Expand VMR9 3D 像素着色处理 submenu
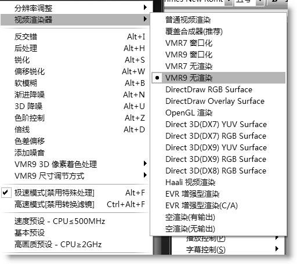Image resolution: width=297 pixels, height=264 pixels. [75, 164]
